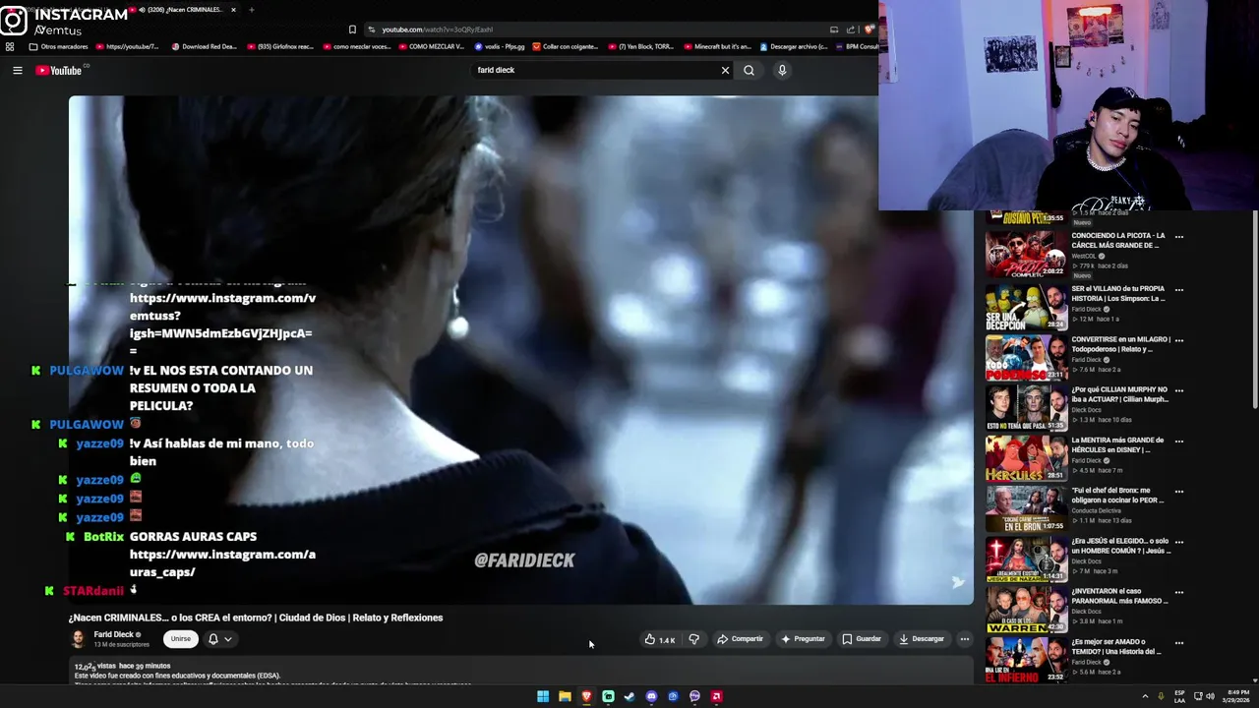The width and height of the screenshot is (1259, 708).
Task: Open the 'Otros marcadores' bookmarks folder
Action: (x=59, y=46)
